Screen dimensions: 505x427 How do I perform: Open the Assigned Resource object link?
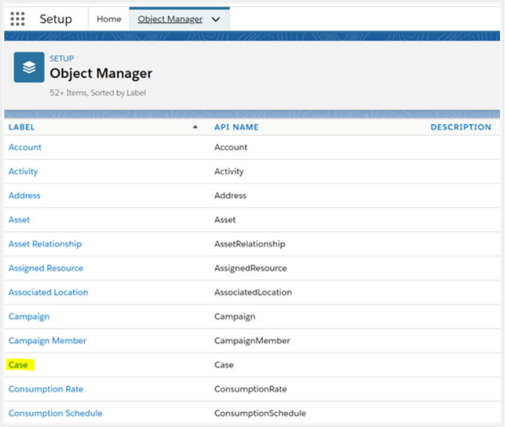pos(46,268)
